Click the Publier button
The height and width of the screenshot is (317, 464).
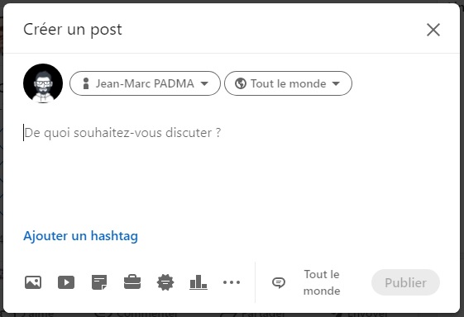point(405,282)
